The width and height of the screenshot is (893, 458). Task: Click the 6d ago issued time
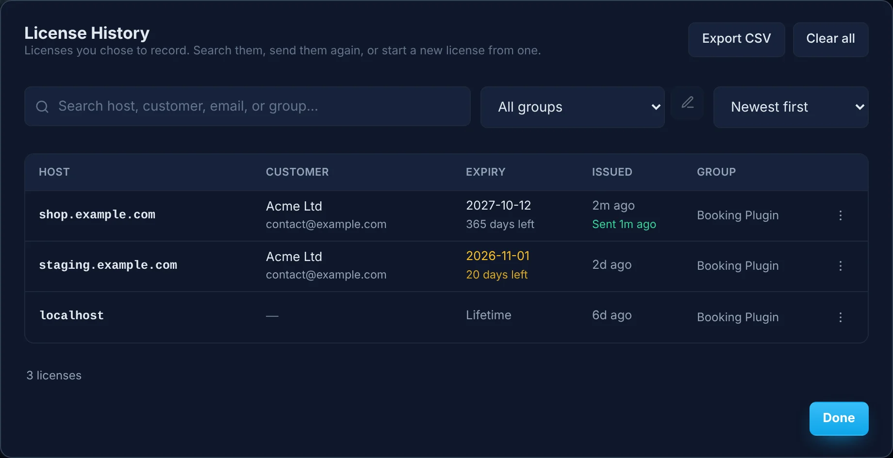[x=612, y=315]
